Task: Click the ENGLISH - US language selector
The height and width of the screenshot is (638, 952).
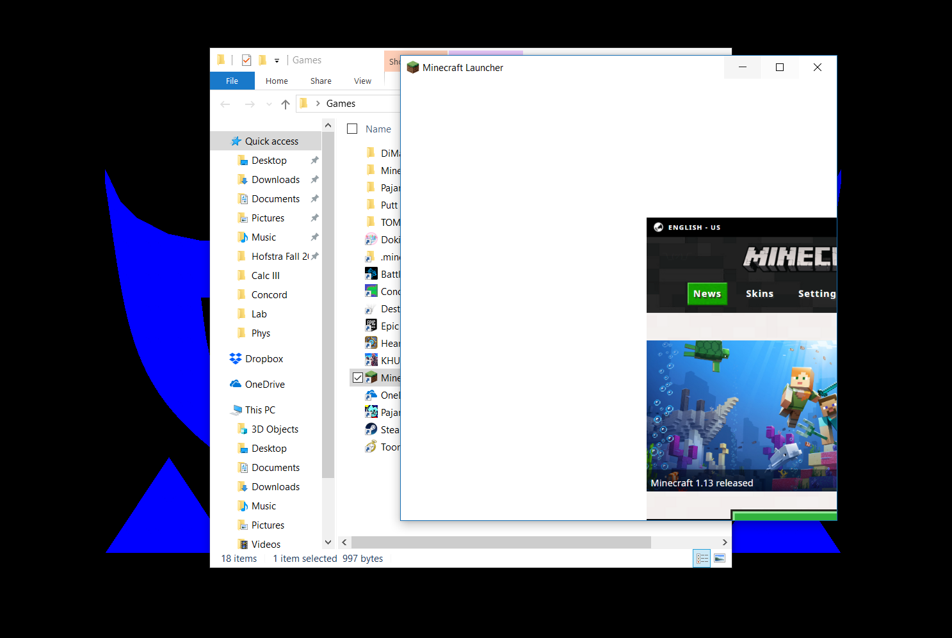Action: click(695, 227)
